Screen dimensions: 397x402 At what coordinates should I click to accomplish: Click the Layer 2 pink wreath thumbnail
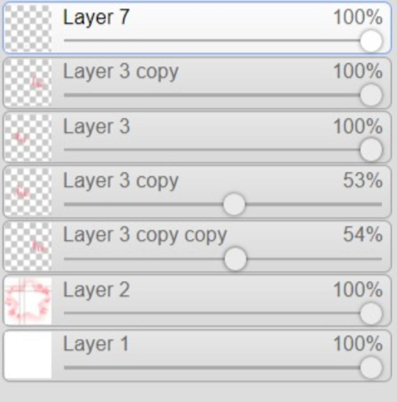coord(28,301)
